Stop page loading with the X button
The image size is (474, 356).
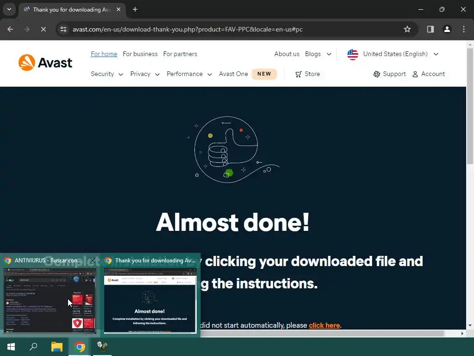(43, 29)
